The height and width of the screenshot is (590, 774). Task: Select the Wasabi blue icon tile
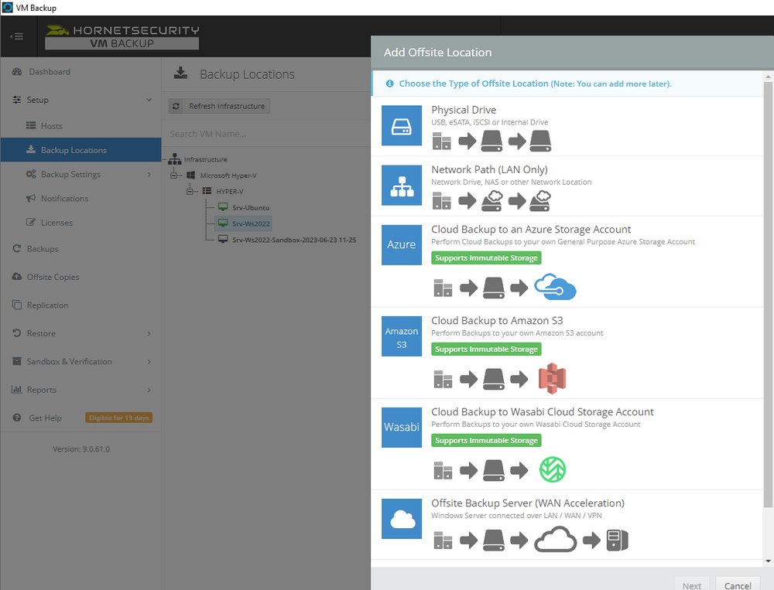pyautogui.click(x=401, y=427)
